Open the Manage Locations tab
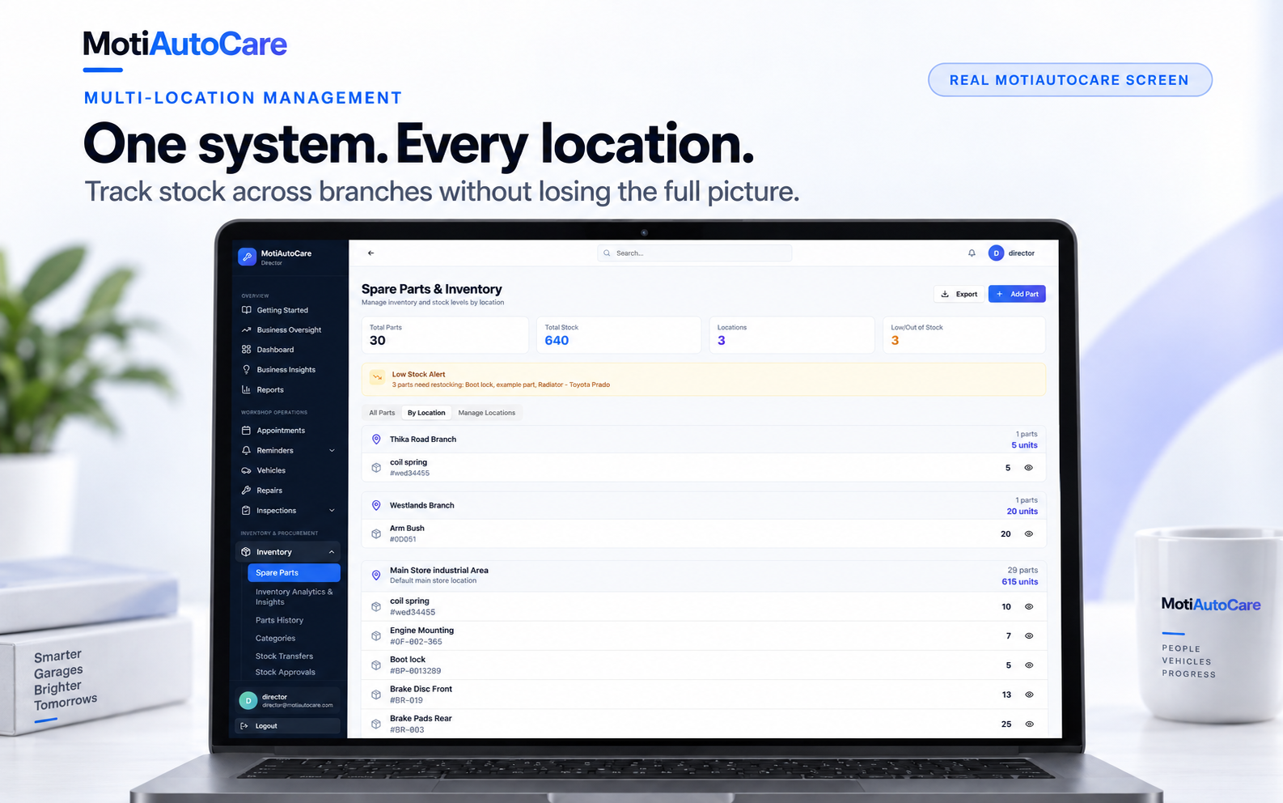The width and height of the screenshot is (1283, 803). click(x=486, y=413)
